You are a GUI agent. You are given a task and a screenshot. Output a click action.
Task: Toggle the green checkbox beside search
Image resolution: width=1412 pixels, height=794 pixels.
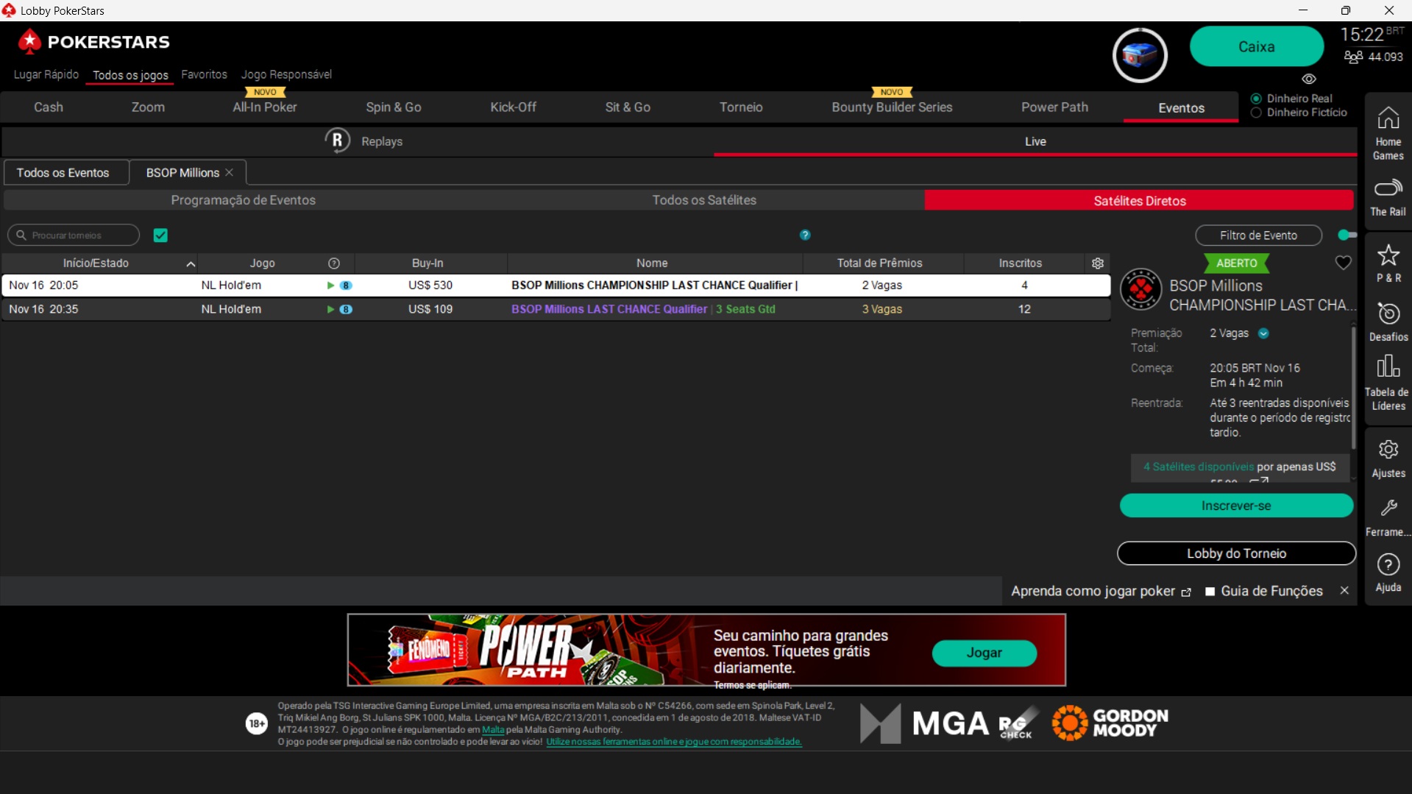[x=160, y=235]
